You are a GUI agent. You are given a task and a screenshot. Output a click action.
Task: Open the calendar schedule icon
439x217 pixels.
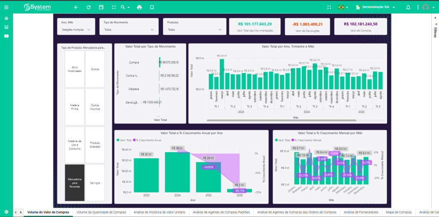point(101,7)
